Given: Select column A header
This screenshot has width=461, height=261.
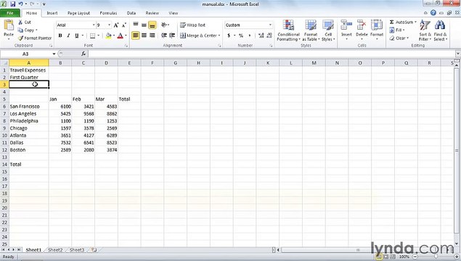Looking at the screenshot, I should 29,63.
